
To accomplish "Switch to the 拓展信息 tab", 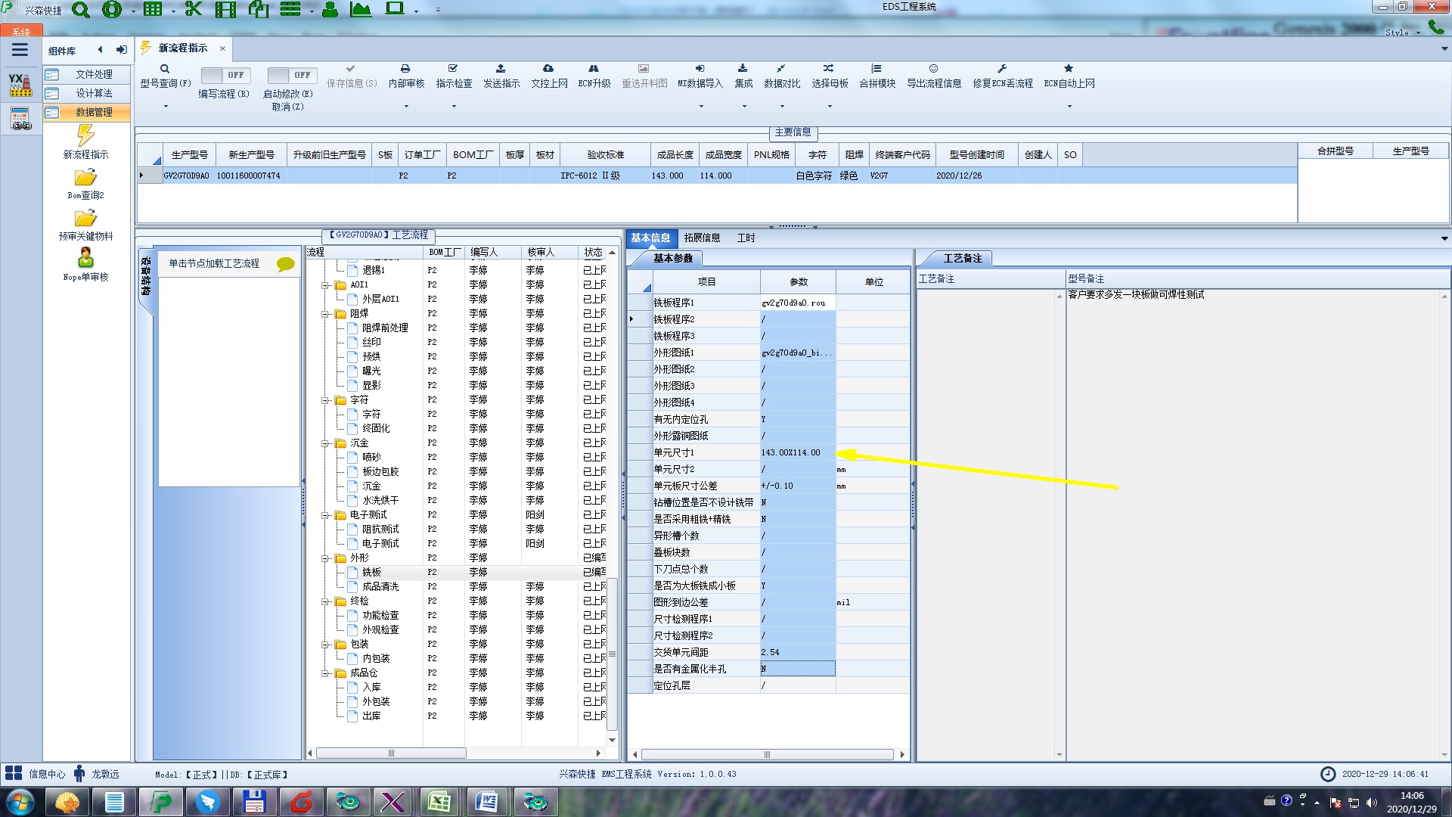I will 702,238.
